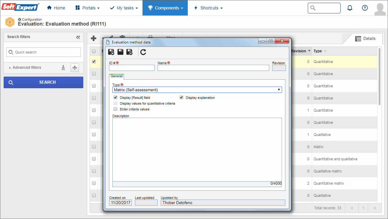This screenshot has width=388, height=219.
Task: Click the SEARCH button
Action: [43, 82]
